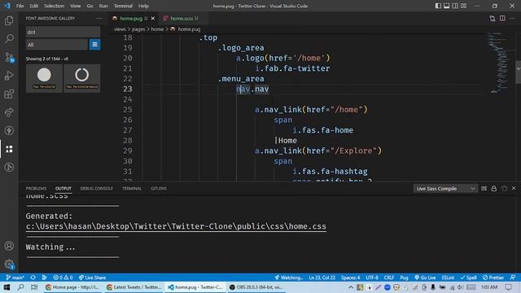Click the icon search field containing dot
This screenshot has height=293, width=521.
point(63,32)
